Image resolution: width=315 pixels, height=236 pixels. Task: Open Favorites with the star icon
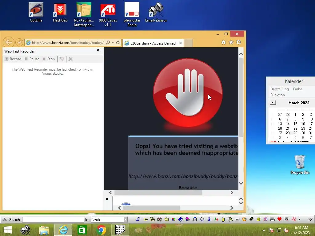coord(231,42)
